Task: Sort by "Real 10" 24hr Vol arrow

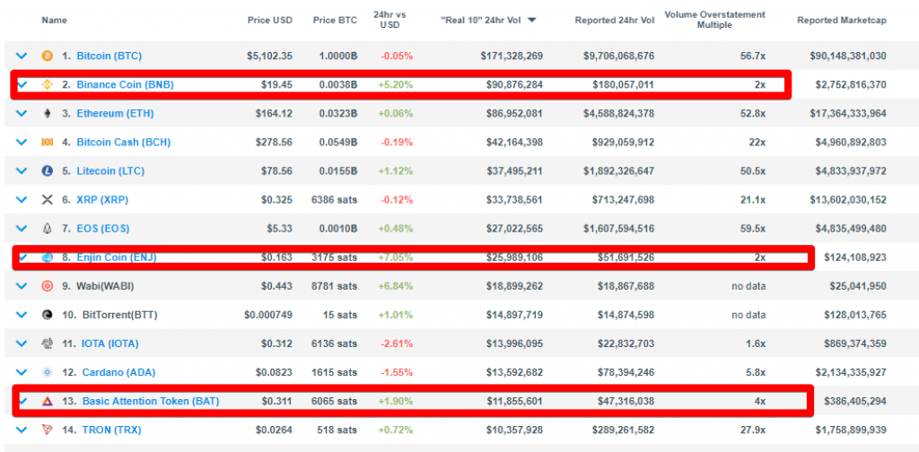Action: [x=531, y=20]
